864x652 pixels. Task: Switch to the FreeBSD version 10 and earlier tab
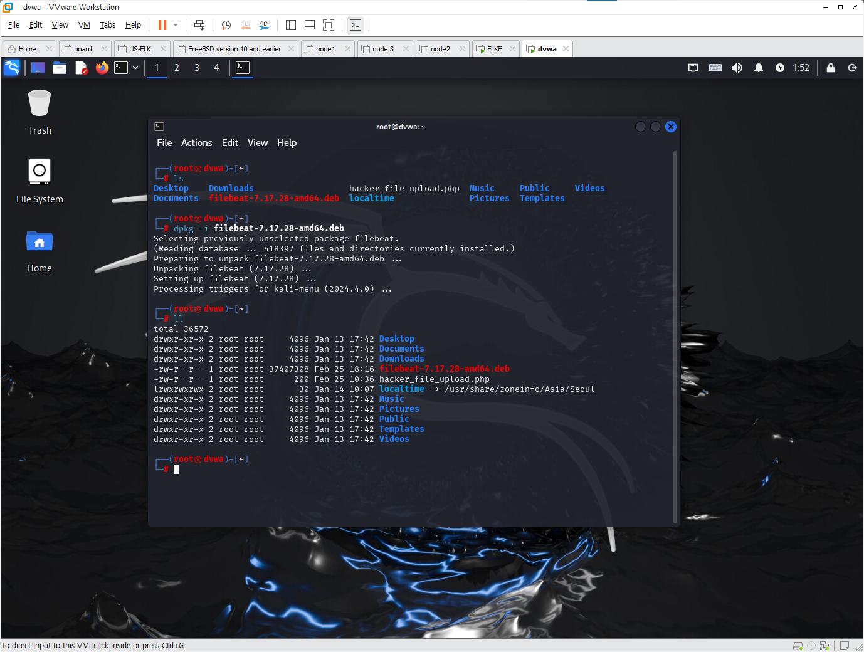(x=234, y=49)
